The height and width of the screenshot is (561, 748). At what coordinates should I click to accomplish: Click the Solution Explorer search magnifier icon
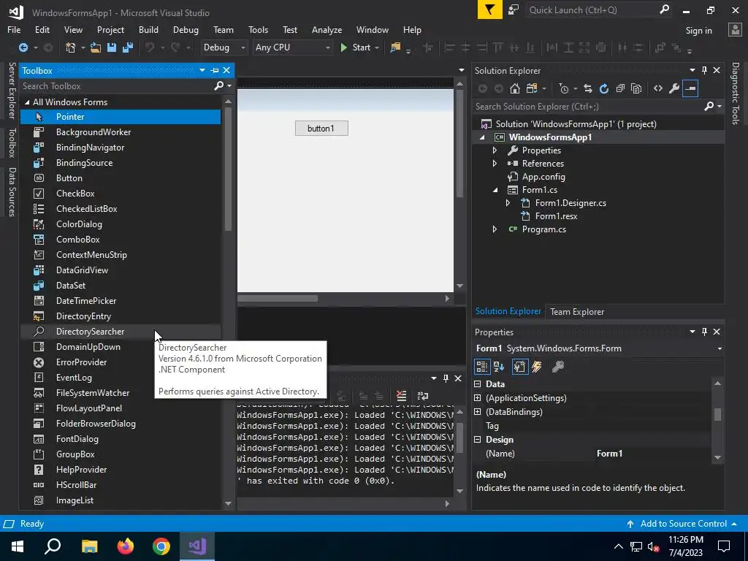pyautogui.click(x=709, y=107)
